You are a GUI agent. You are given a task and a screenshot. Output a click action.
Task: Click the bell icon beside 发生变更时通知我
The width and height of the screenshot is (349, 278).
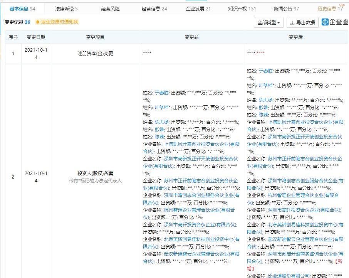(38, 22)
